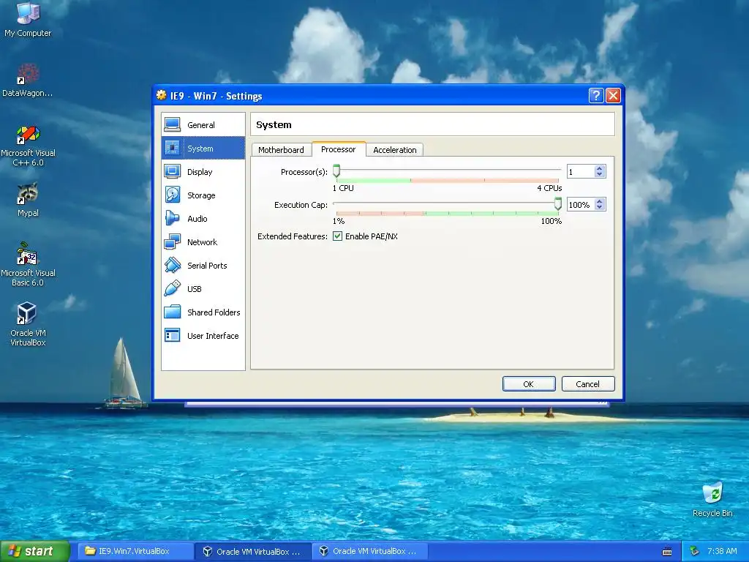The width and height of the screenshot is (749, 562).
Task: Click the processor count input field
Action: (581, 171)
